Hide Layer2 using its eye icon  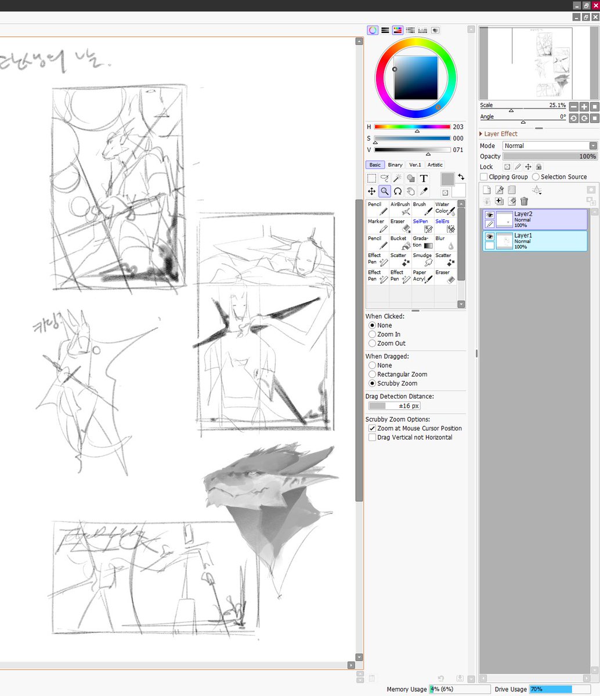[489, 215]
